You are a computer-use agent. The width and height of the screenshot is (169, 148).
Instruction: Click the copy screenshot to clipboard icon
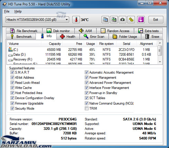pos(114,20)
